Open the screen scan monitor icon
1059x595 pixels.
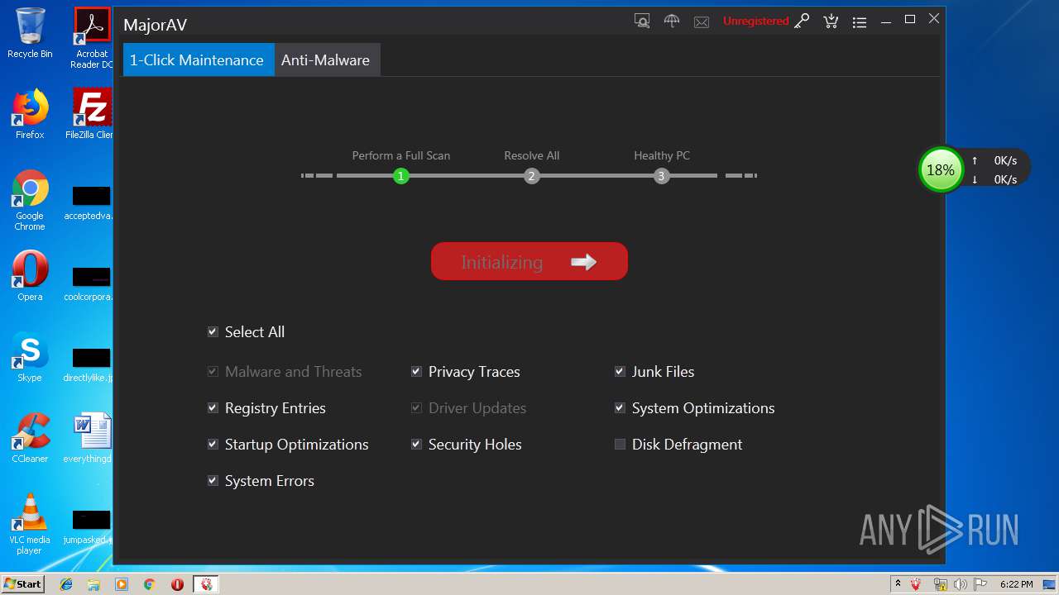pyautogui.click(x=642, y=21)
